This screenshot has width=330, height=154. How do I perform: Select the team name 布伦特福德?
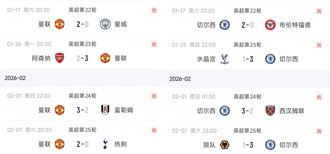coord(295,25)
